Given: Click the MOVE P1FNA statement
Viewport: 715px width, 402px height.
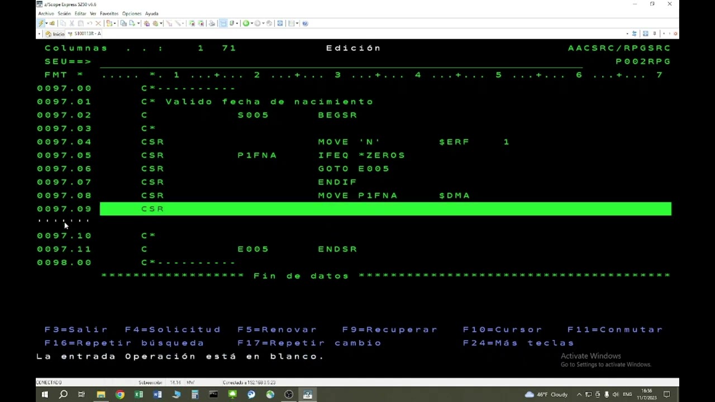Looking at the screenshot, I should tap(357, 195).
